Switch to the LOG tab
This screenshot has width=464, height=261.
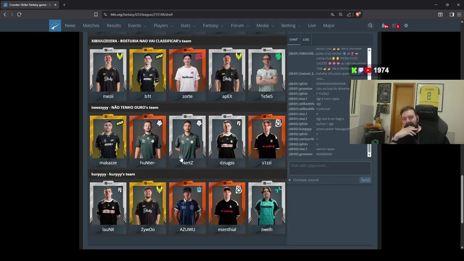pyautogui.click(x=306, y=40)
